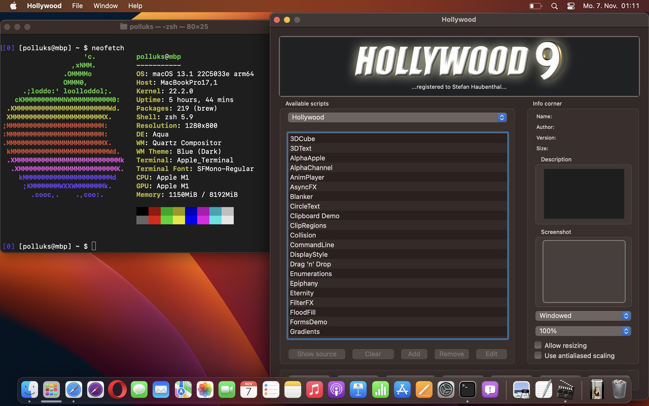Select the Gradients script
Image resolution: width=649 pixels, height=406 pixels.
[398, 331]
